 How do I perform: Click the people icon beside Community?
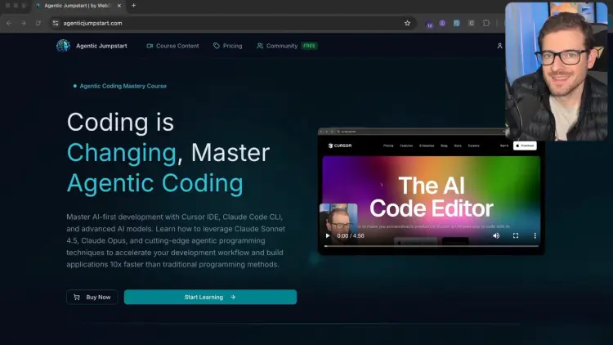click(x=260, y=46)
